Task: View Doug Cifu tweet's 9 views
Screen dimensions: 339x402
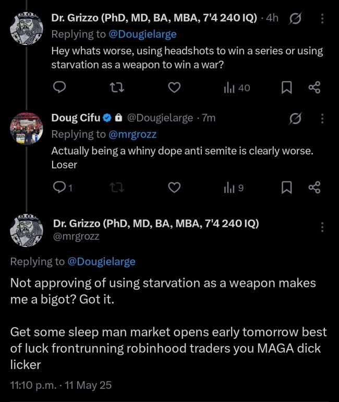Action: coord(234,188)
